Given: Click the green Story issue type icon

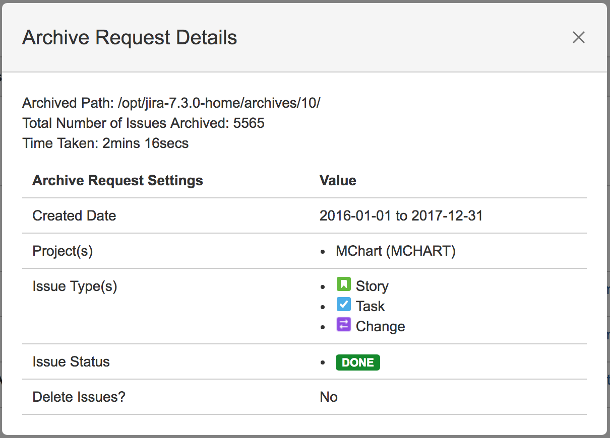Looking at the screenshot, I should click(343, 284).
